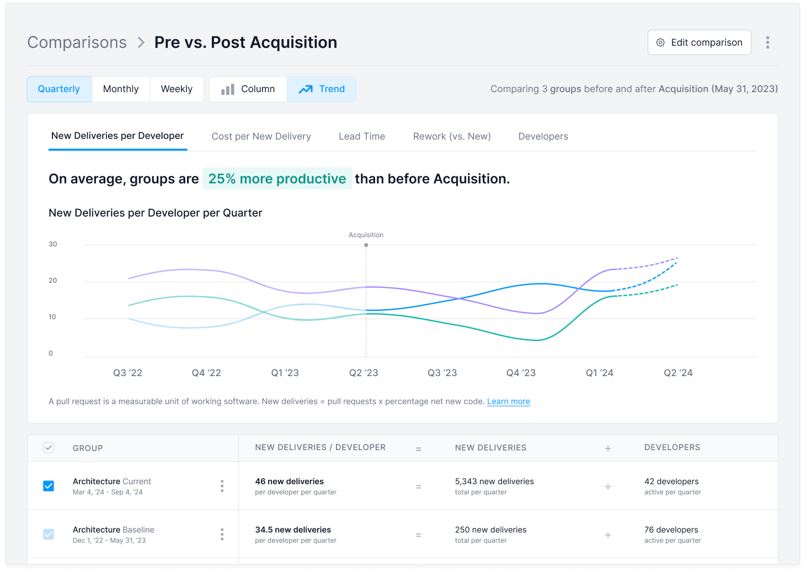Switch to the Lead Time tab
Image resolution: width=806 pixels, height=573 pixels.
(362, 136)
